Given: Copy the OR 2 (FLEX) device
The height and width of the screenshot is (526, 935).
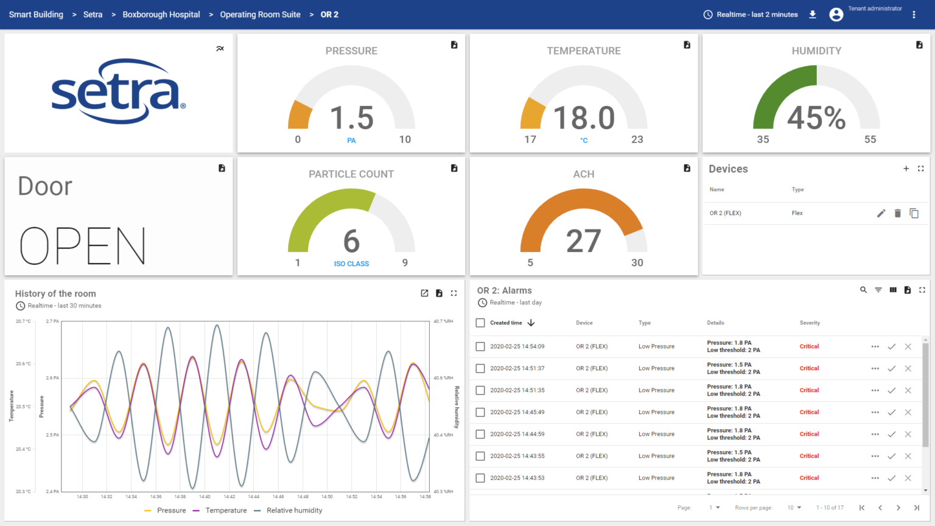Looking at the screenshot, I should (914, 213).
